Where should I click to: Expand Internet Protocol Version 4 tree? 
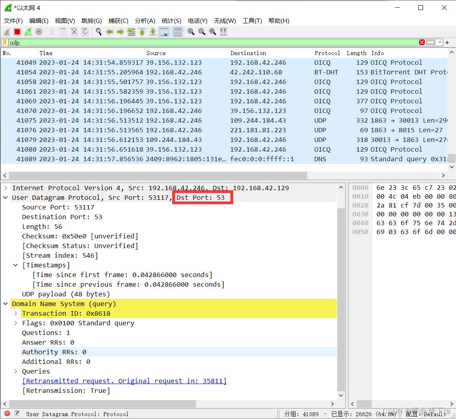coord(6,188)
